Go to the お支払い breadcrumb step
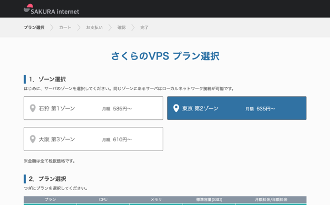 [94, 27]
